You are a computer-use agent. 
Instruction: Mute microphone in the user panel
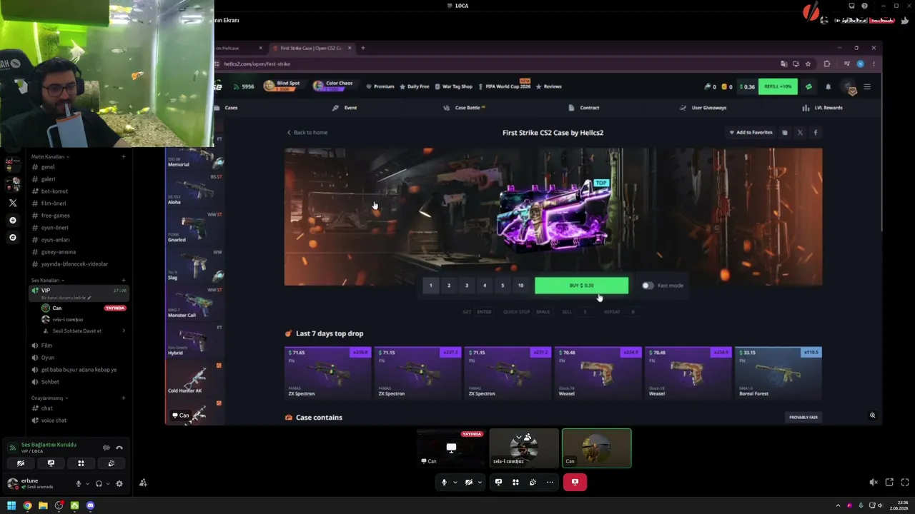pos(79,483)
